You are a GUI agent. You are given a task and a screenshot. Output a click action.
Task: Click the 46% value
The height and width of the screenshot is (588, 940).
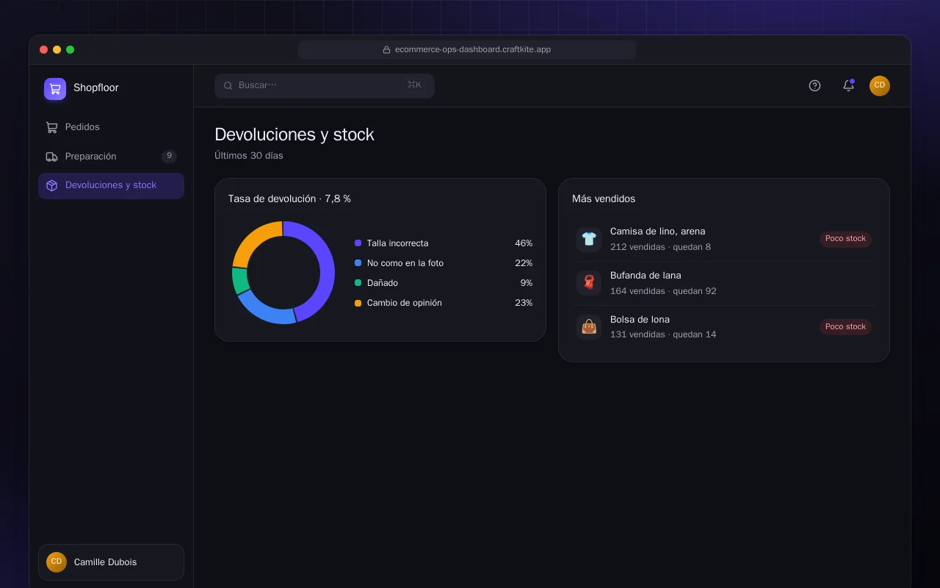coord(524,243)
